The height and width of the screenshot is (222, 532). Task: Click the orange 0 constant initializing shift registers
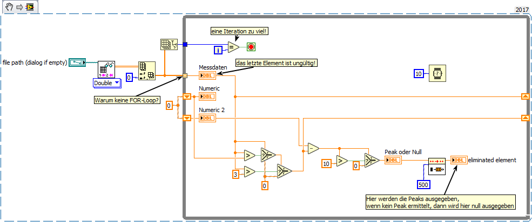point(169,106)
